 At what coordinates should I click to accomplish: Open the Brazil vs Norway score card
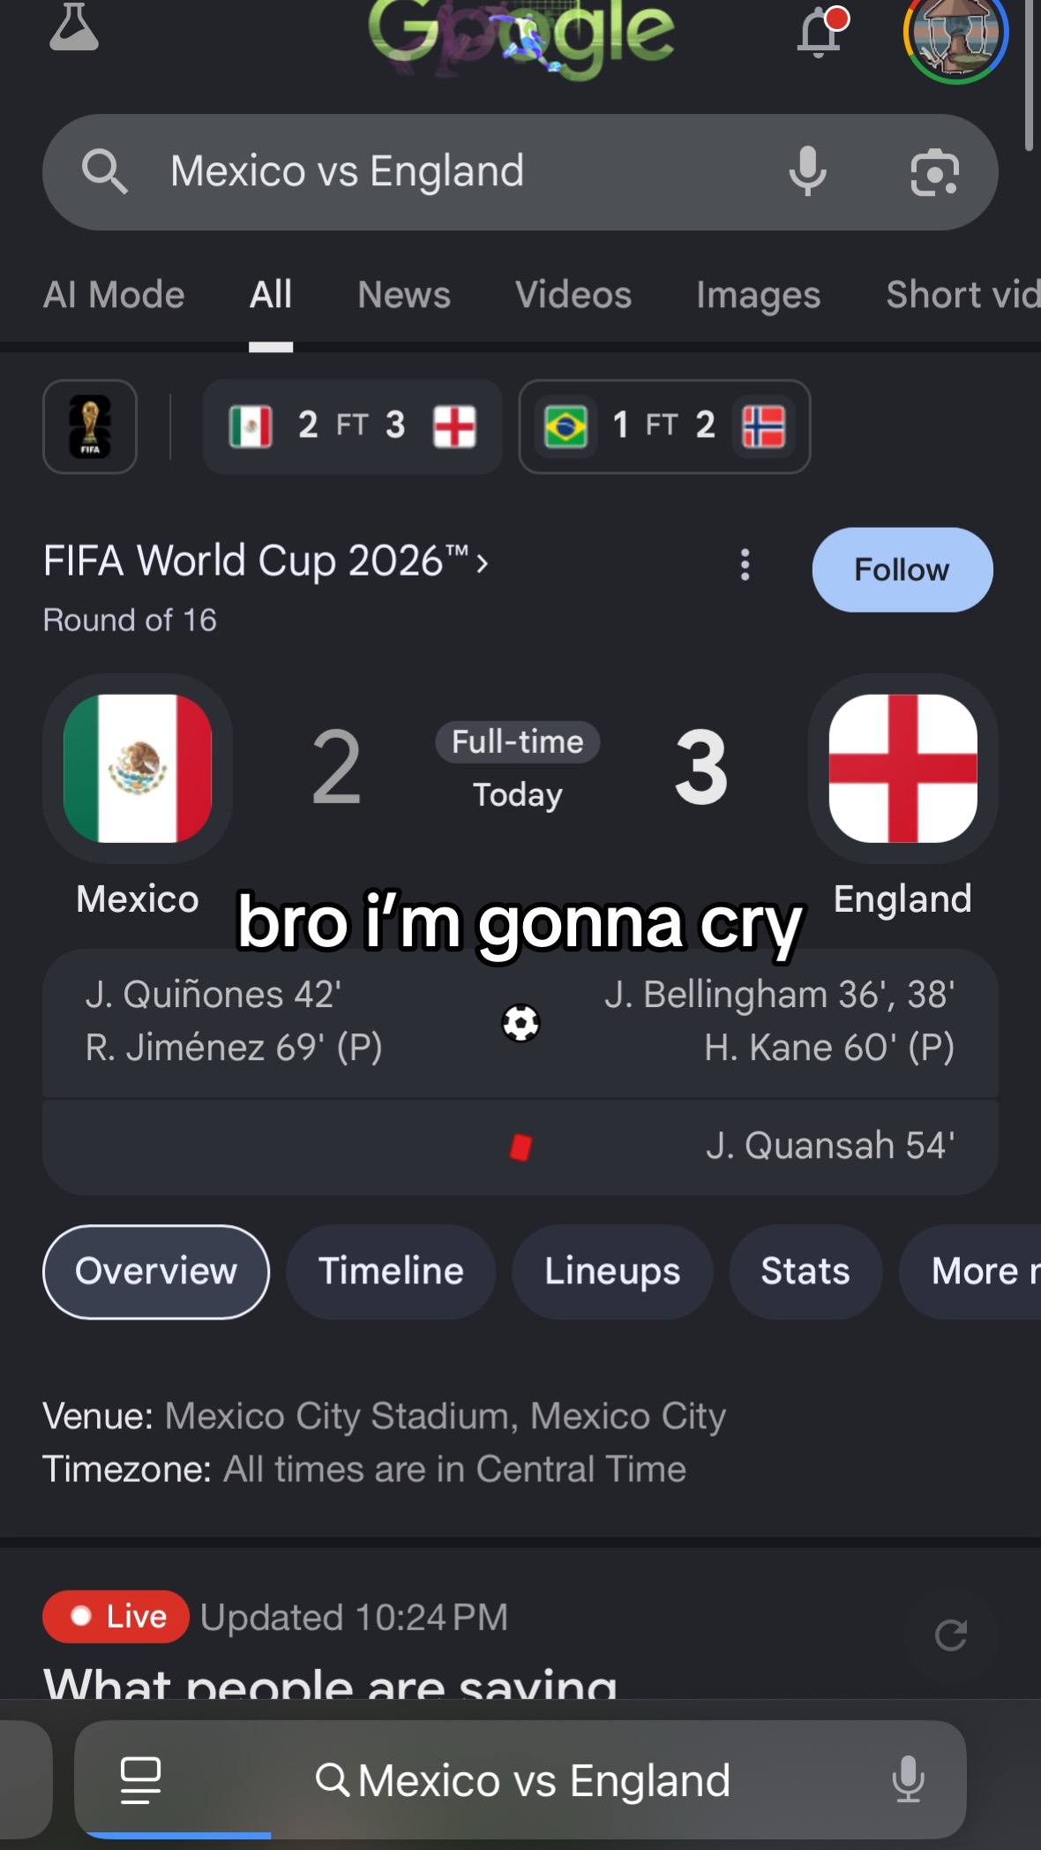pyautogui.click(x=664, y=426)
